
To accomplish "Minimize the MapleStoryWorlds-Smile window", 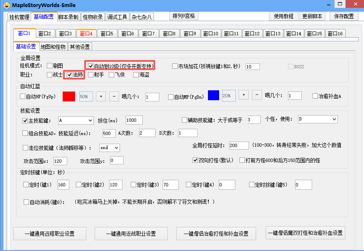I will click(329, 5).
